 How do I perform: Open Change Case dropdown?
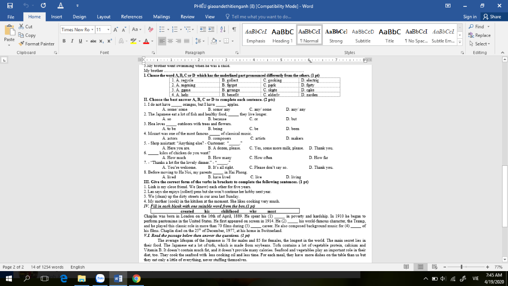pos(137,29)
